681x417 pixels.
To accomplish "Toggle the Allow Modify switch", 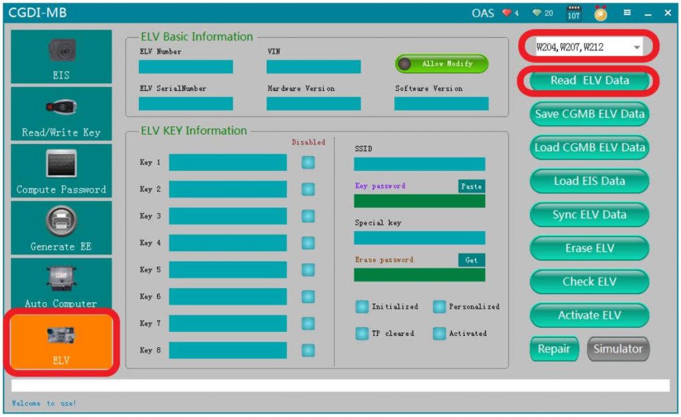I will (x=442, y=64).
